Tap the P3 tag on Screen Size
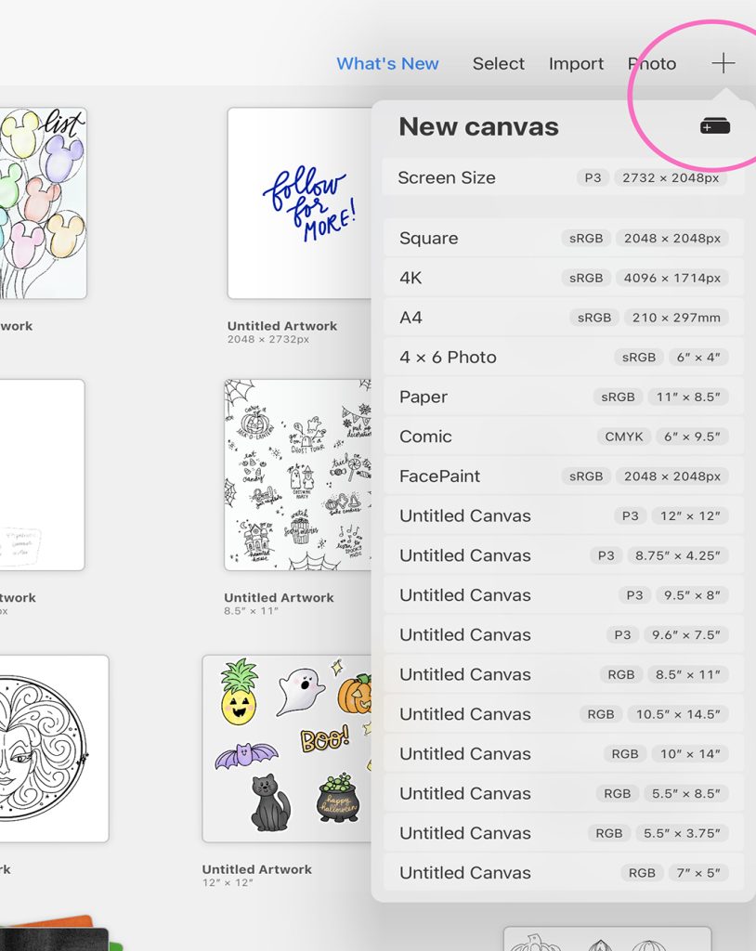The width and height of the screenshot is (756, 951). [593, 177]
